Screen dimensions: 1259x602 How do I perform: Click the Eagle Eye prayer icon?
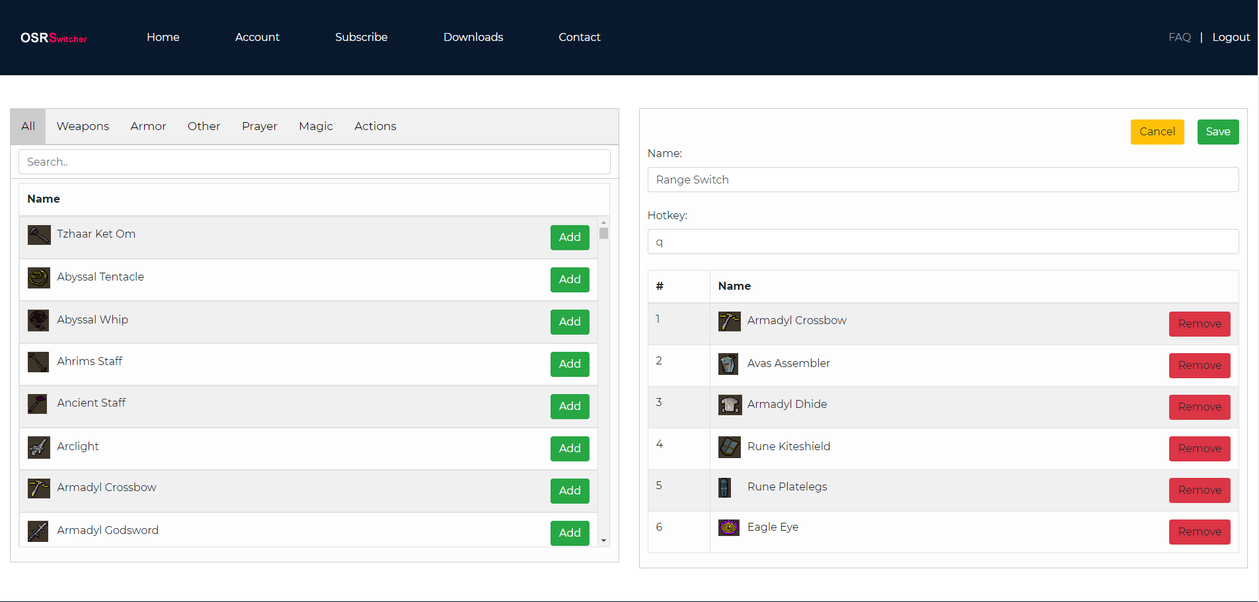click(x=729, y=528)
